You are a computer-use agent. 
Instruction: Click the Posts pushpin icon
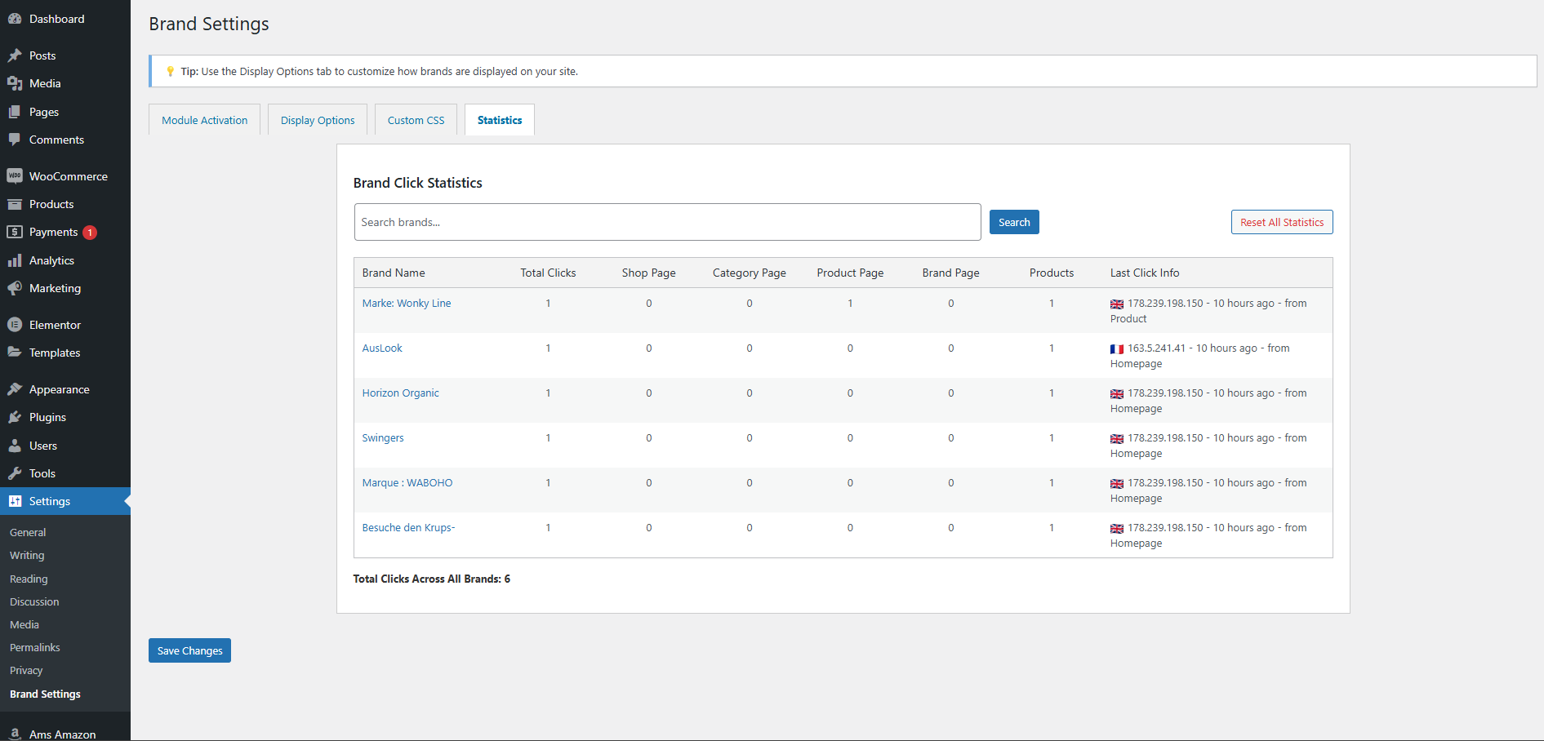click(x=15, y=55)
